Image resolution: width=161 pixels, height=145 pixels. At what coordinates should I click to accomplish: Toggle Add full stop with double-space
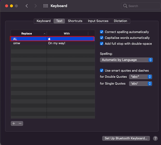pos(102,44)
